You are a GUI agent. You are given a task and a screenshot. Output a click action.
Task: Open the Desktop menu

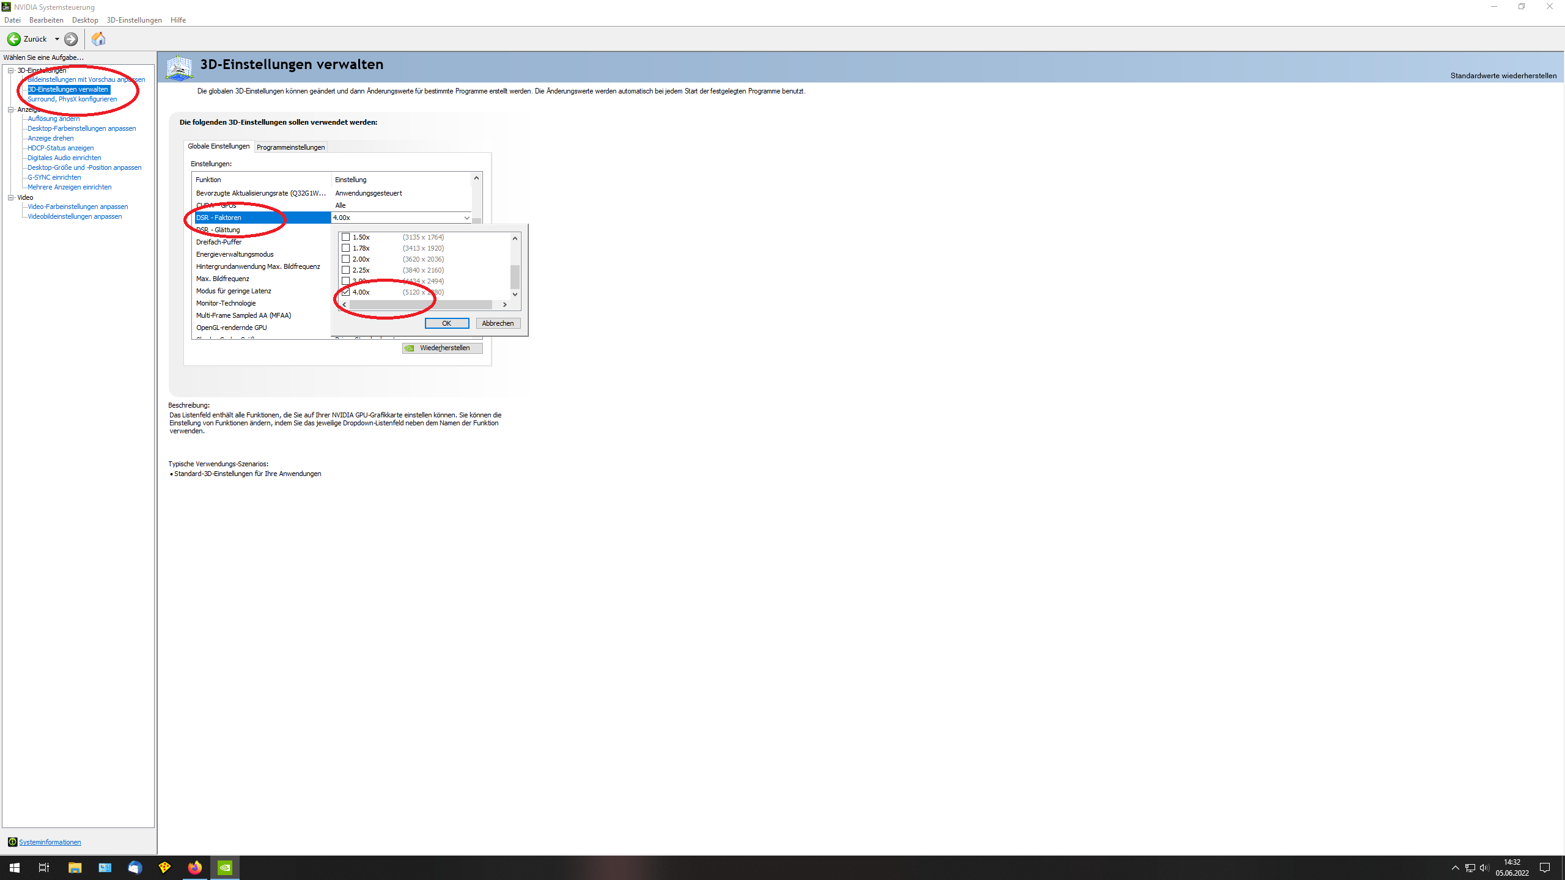[x=85, y=20]
